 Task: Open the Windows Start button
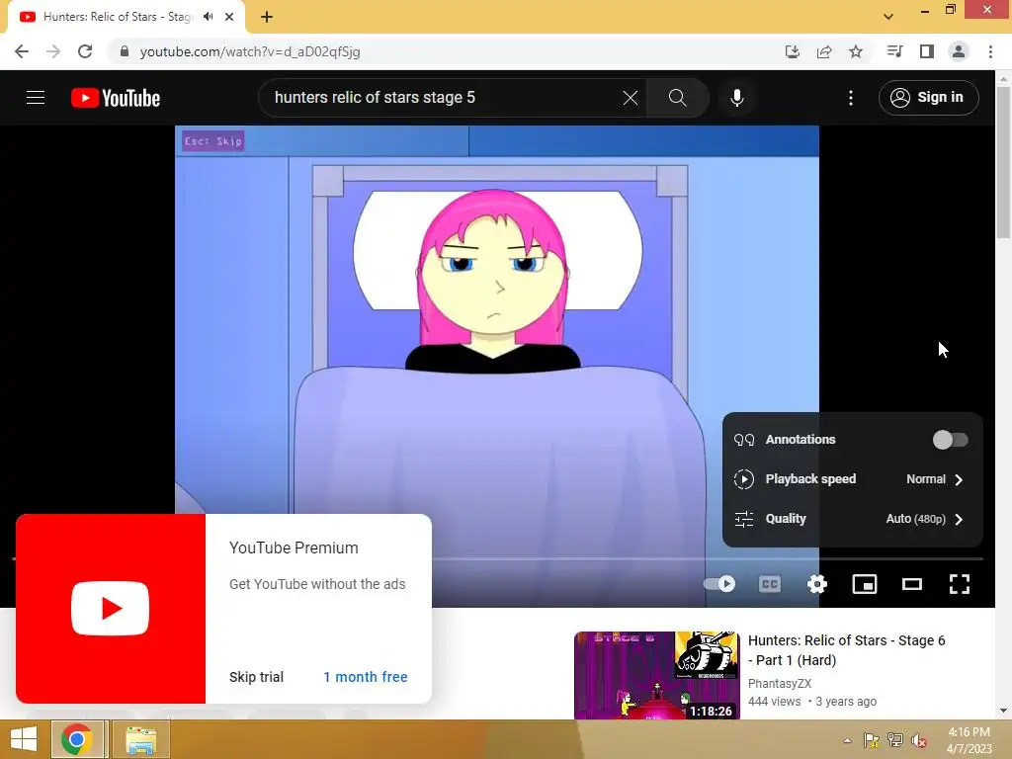click(24, 739)
